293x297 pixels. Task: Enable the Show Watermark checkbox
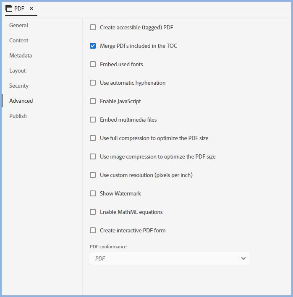[x=93, y=194]
